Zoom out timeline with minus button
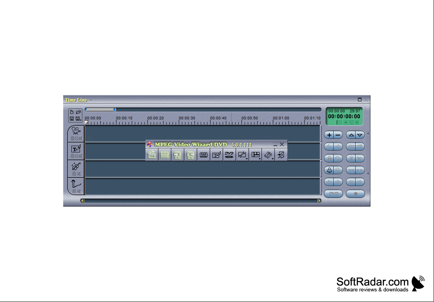434x302 pixels. [338, 135]
